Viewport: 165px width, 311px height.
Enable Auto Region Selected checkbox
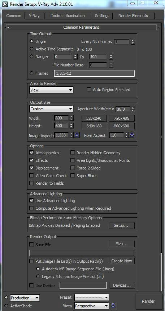(x=89, y=90)
